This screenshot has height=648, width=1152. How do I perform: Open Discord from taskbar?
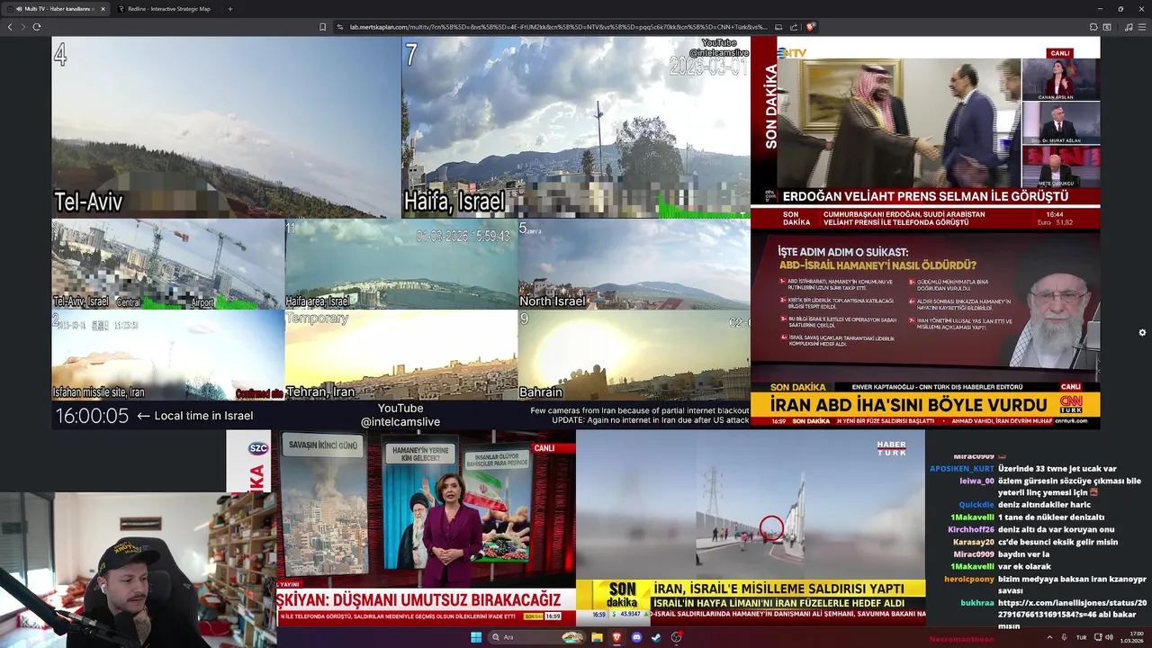pyautogui.click(x=636, y=637)
